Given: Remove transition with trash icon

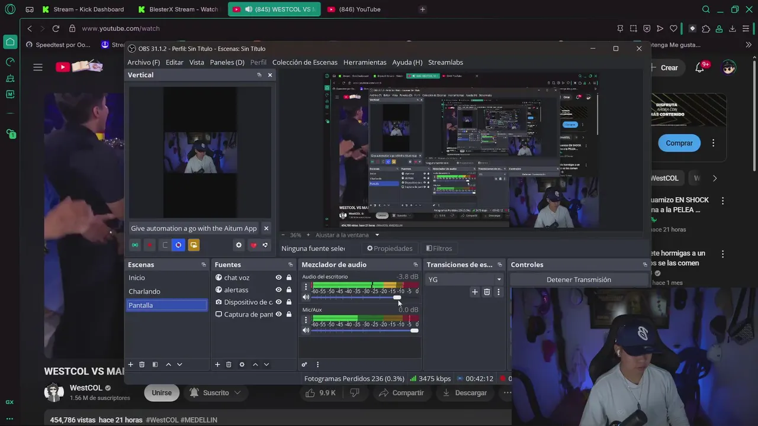Looking at the screenshot, I should pyautogui.click(x=487, y=292).
